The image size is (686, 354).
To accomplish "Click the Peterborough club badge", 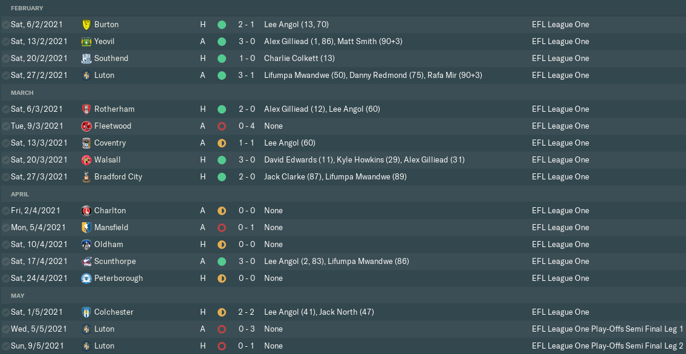I will tap(86, 278).
